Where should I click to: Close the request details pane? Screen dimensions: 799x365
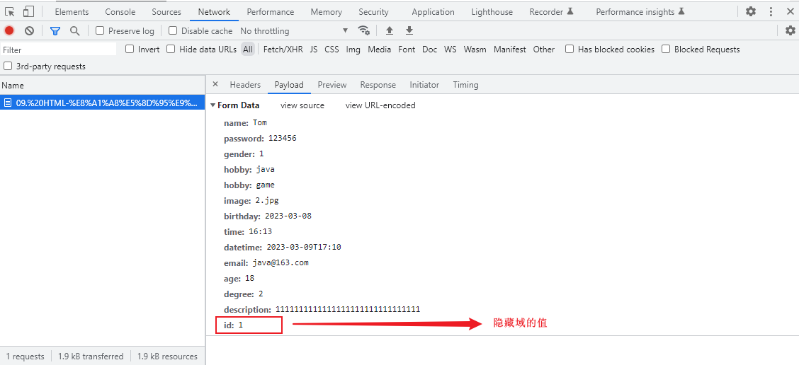click(215, 84)
